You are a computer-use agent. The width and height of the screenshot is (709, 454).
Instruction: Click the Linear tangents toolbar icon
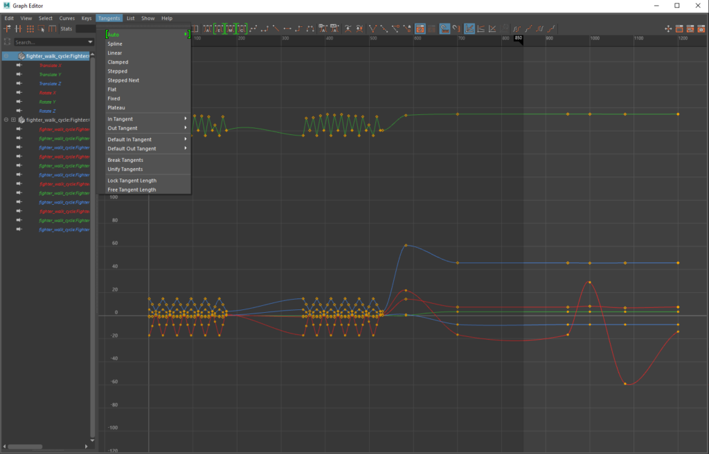[x=277, y=29]
